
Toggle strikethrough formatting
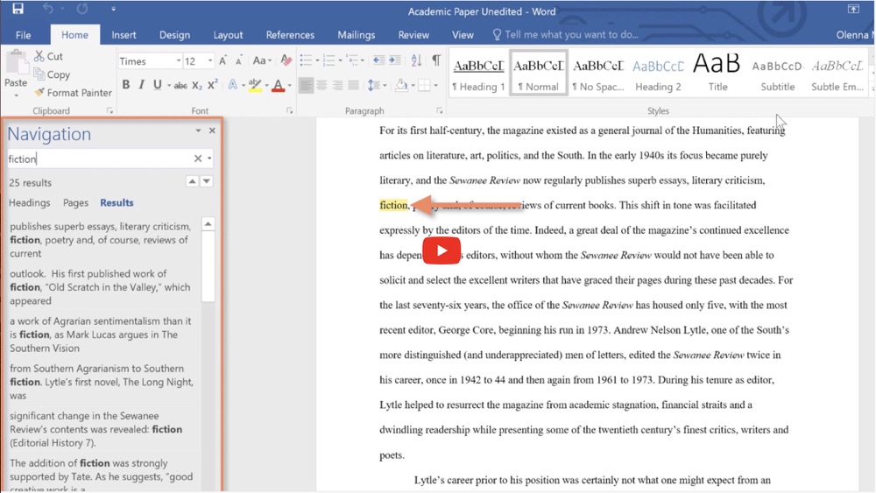pos(180,86)
